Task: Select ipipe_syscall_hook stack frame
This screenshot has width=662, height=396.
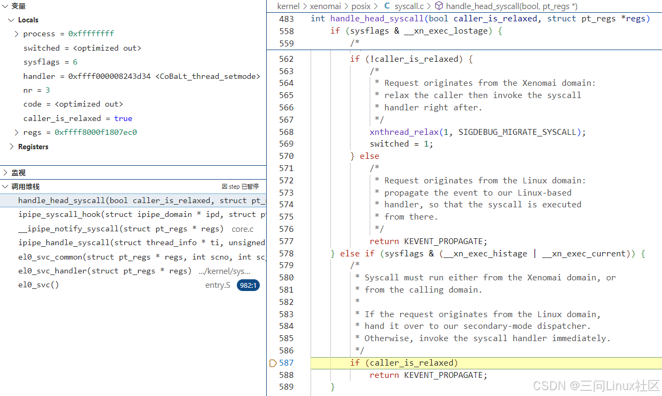Action: (133, 214)
